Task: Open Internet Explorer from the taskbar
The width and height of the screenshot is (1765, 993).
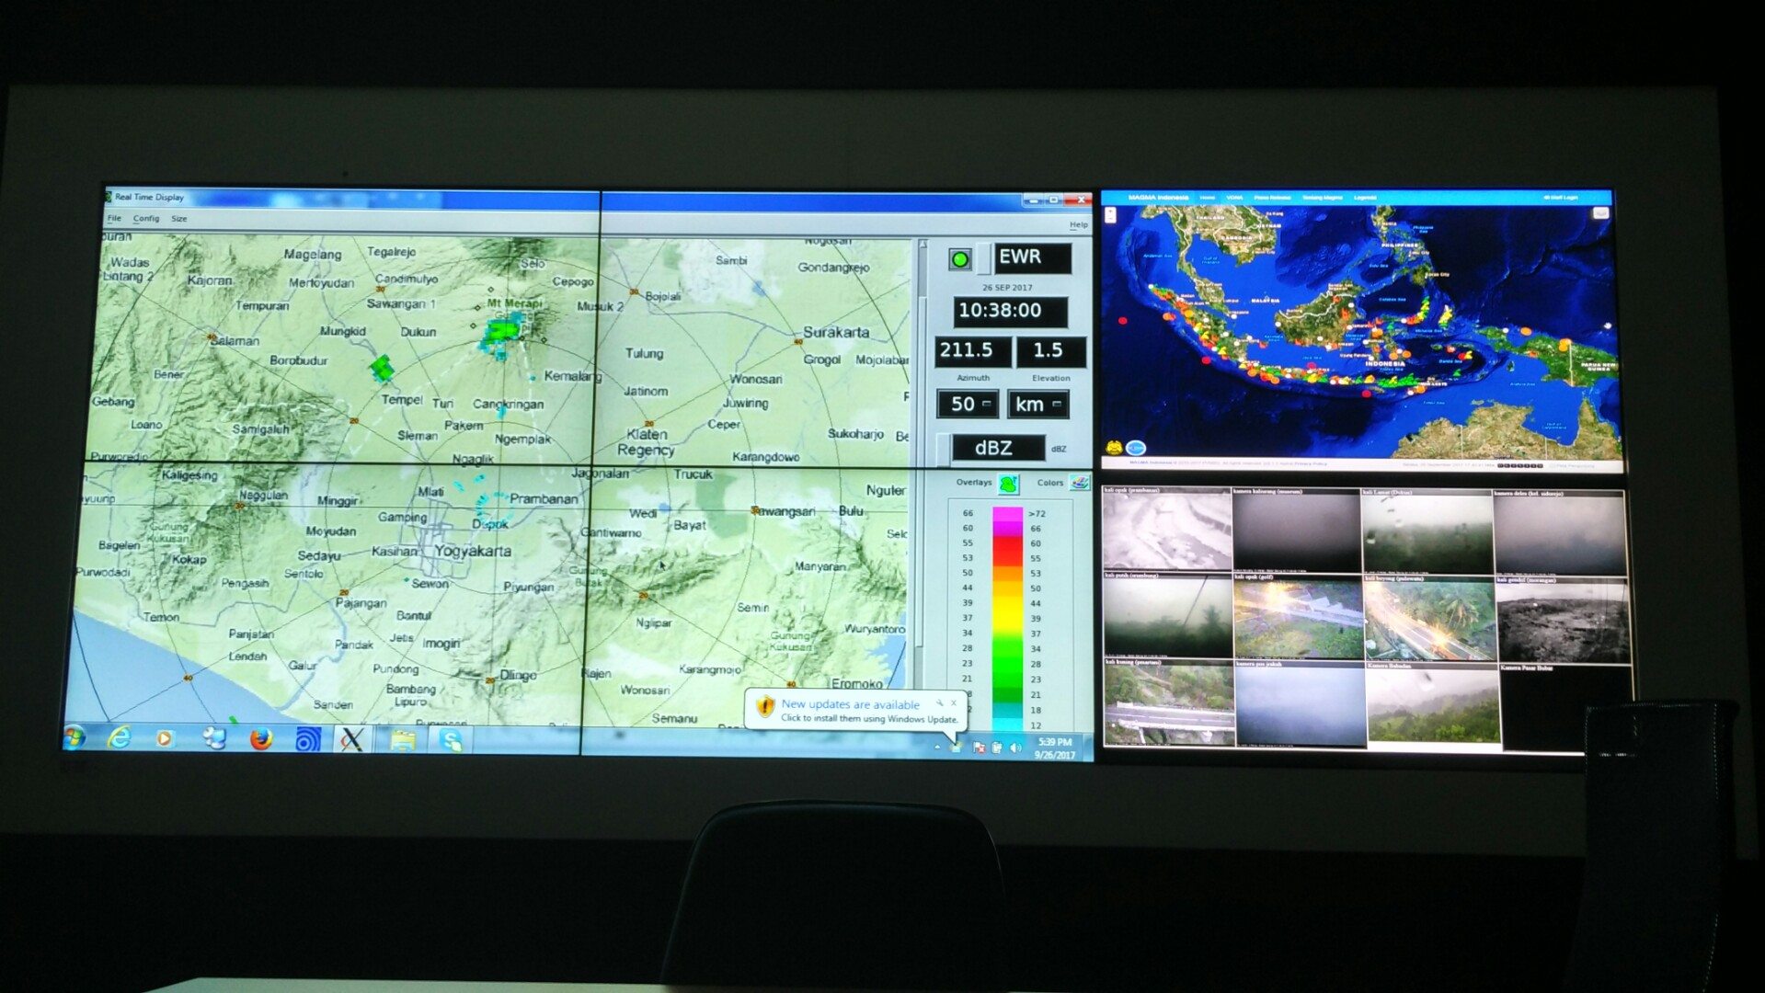Action: (120, 737)
